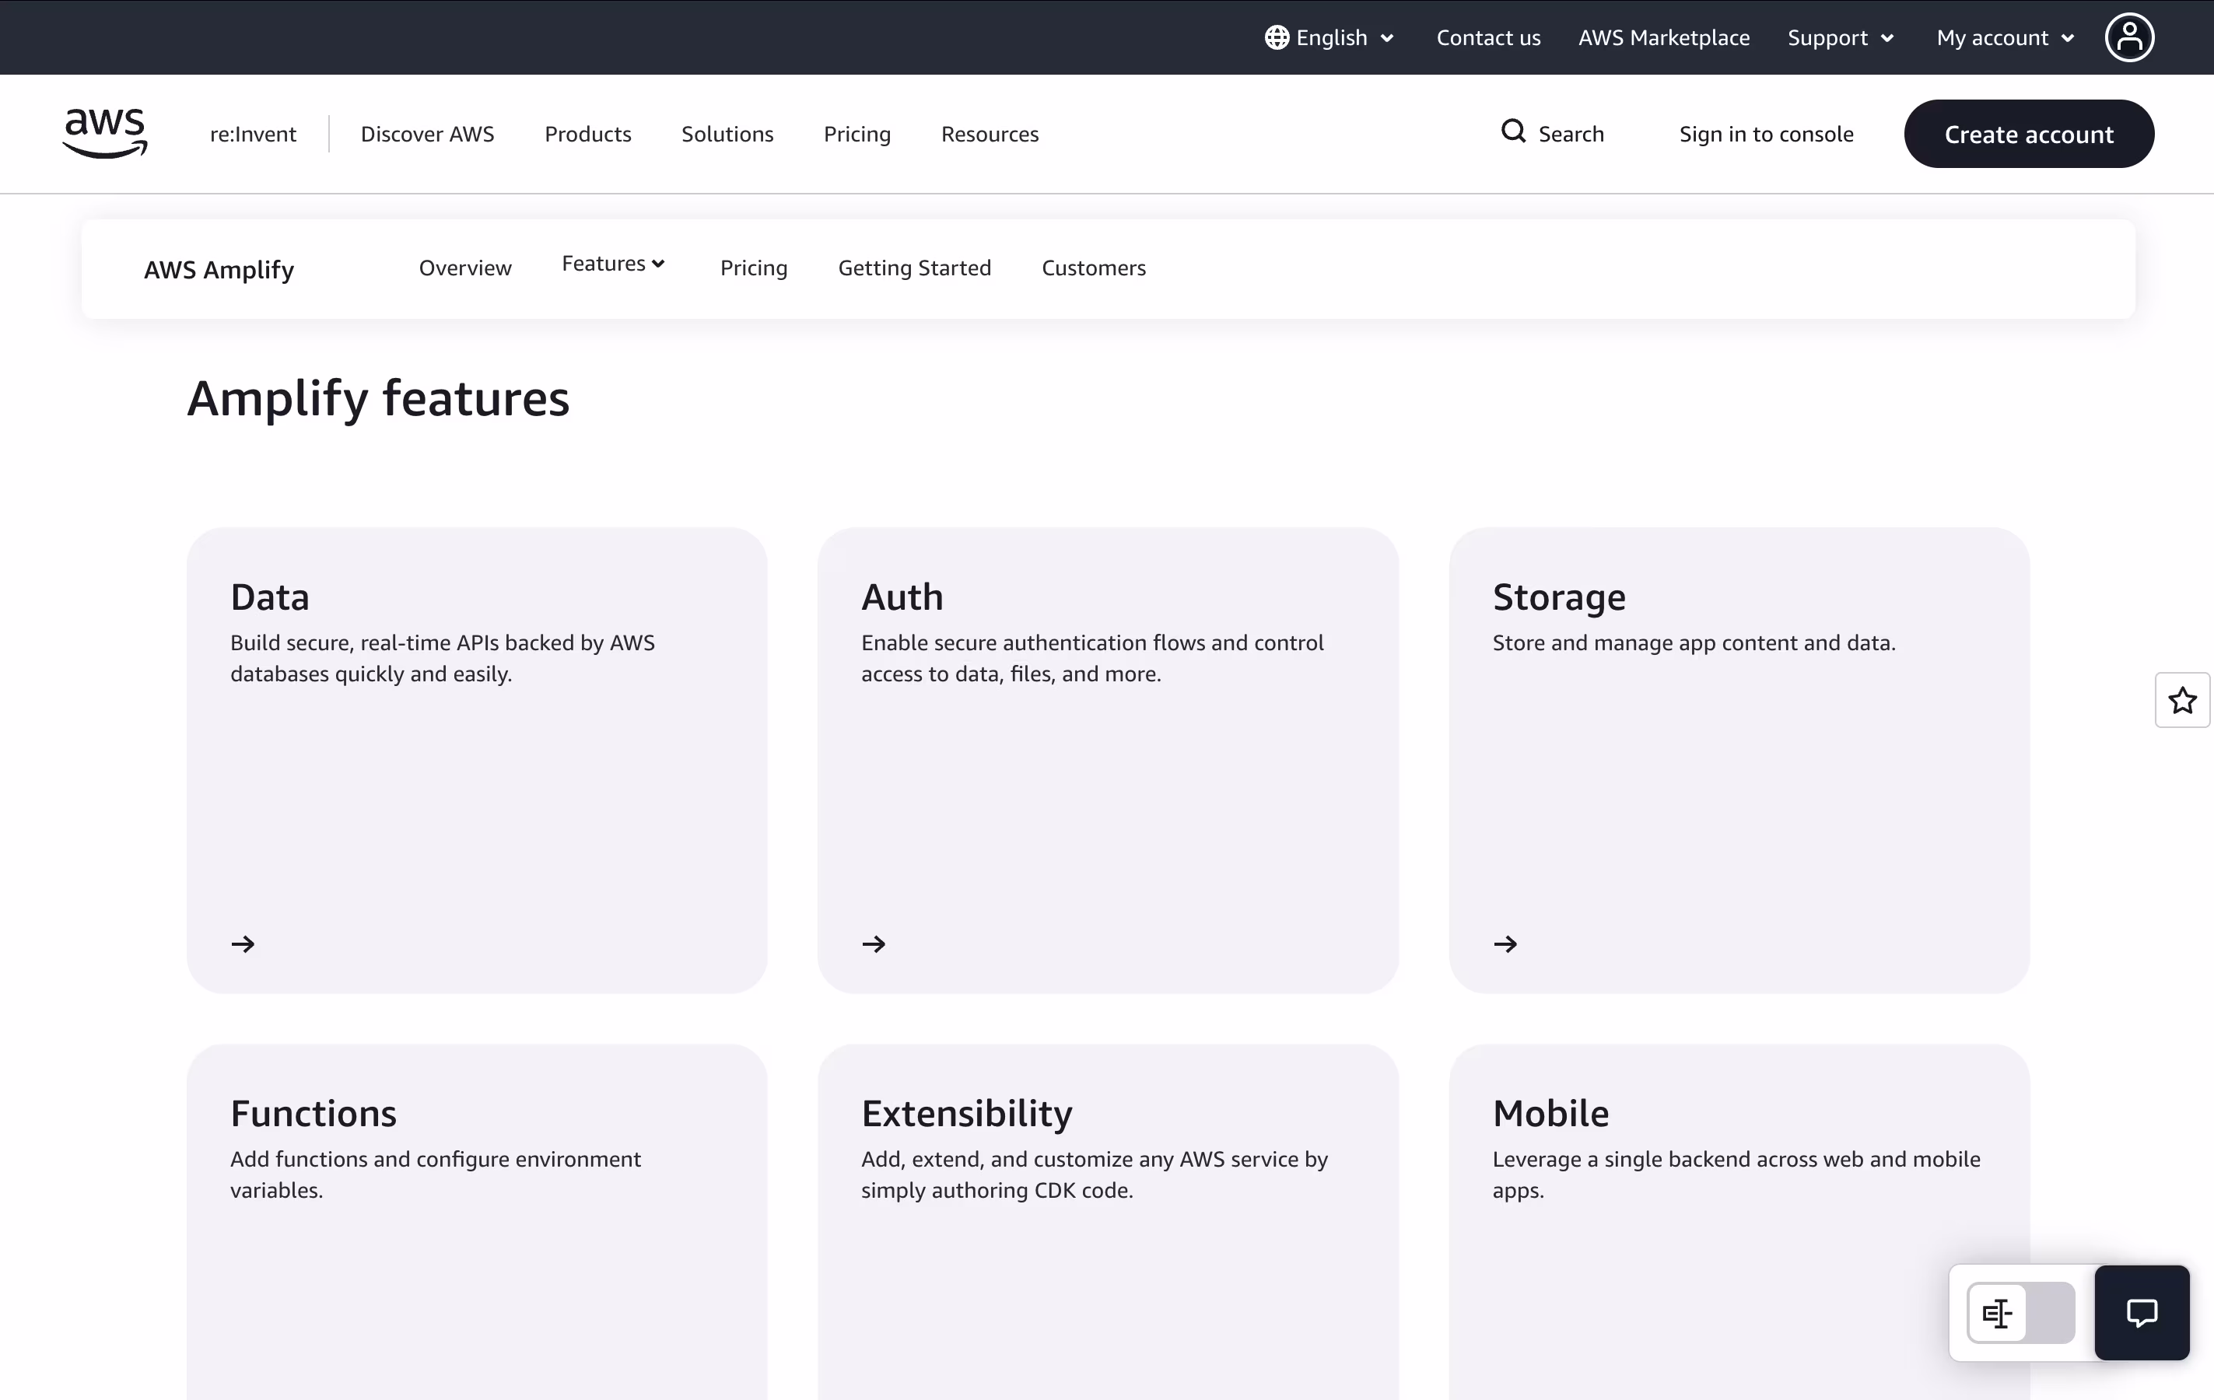Click the AWS logo

(x=105, y=133)
